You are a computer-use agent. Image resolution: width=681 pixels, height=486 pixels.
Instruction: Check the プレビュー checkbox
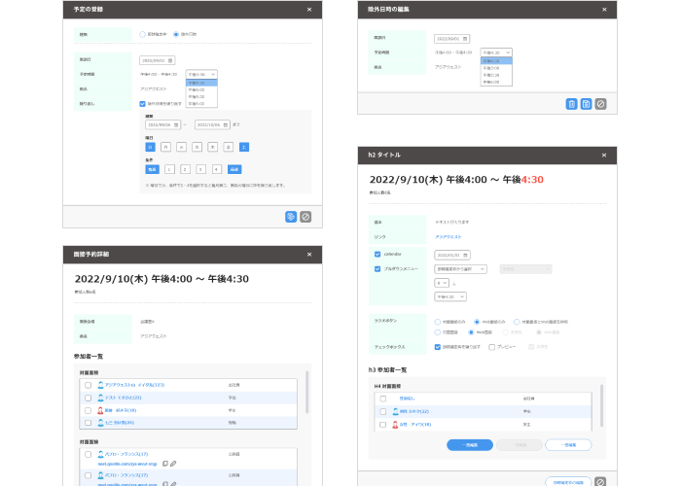492,345
